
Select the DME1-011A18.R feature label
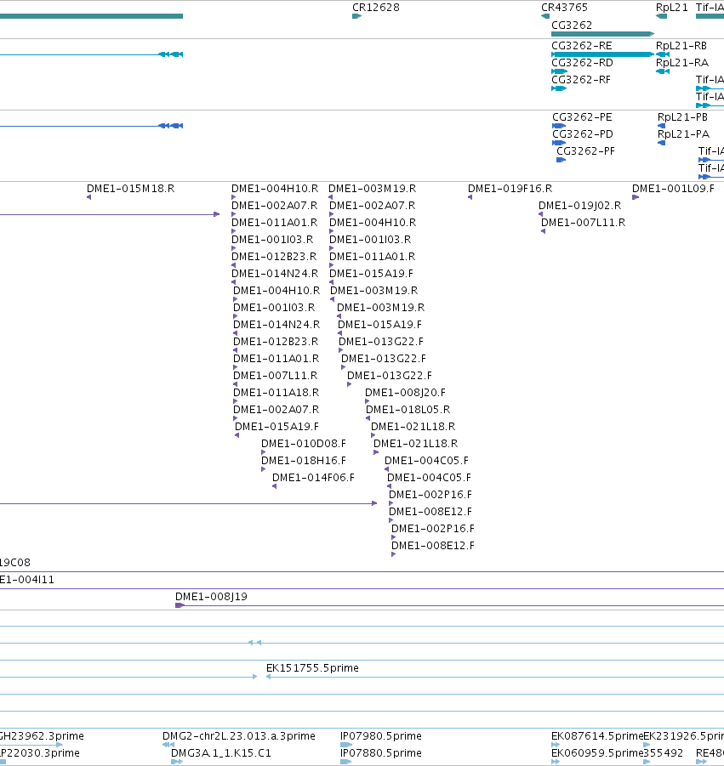276,393
